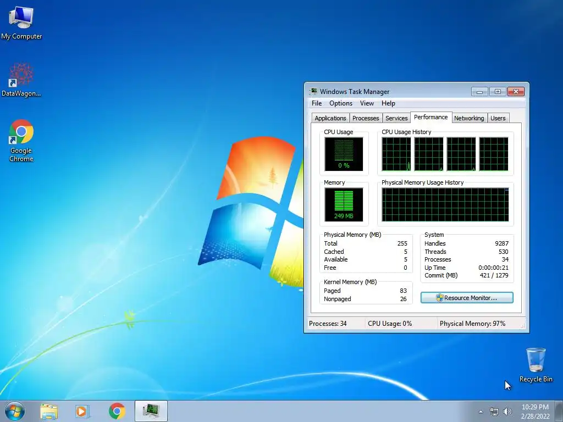Maximize the Task Manager window
Screen dimensions: 563x422
(x=498, y=92)
